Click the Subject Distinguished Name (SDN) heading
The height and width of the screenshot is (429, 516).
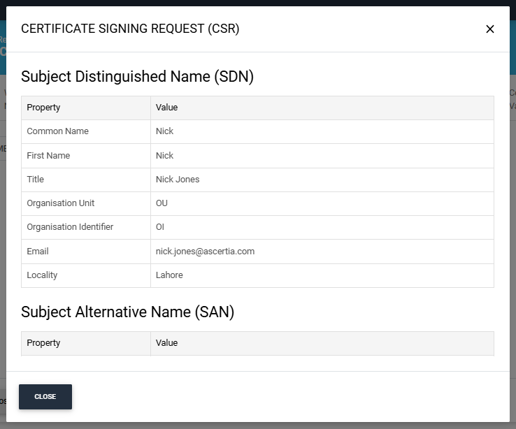[x=137, y=77]
